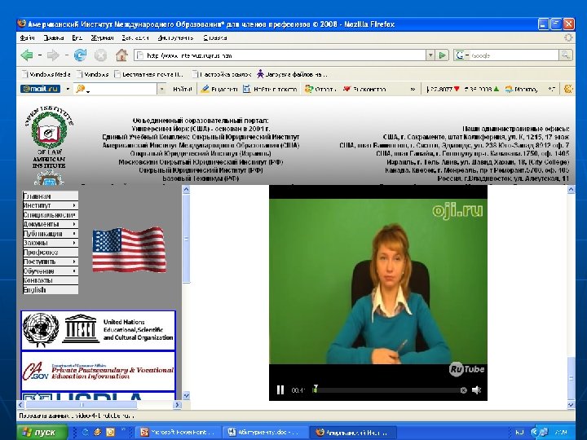Viewport: 587px width, 440px height.
Task: Click inside the URL address field
Action: (x=280, y=55)
